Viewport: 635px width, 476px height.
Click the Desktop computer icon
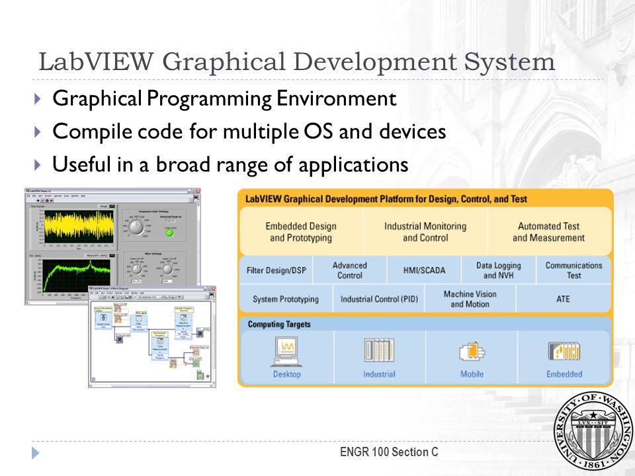[286, 352]
